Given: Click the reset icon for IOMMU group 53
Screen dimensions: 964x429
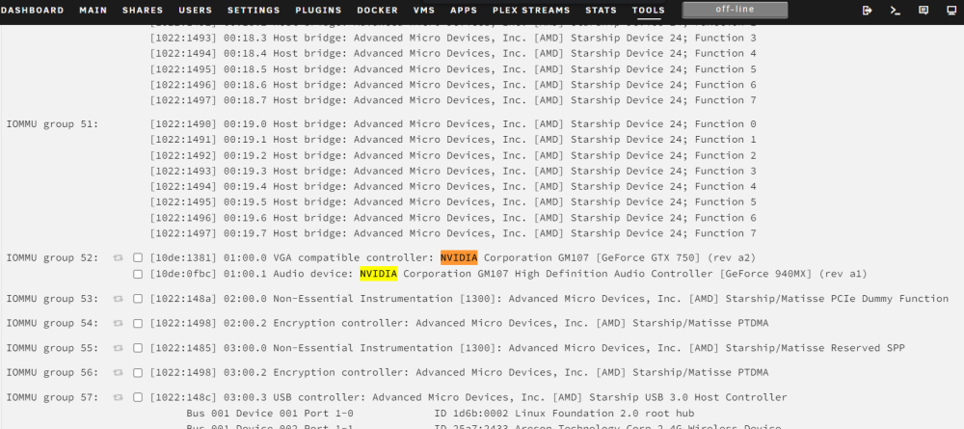Looking at the screenshot, I should [118, 299].
